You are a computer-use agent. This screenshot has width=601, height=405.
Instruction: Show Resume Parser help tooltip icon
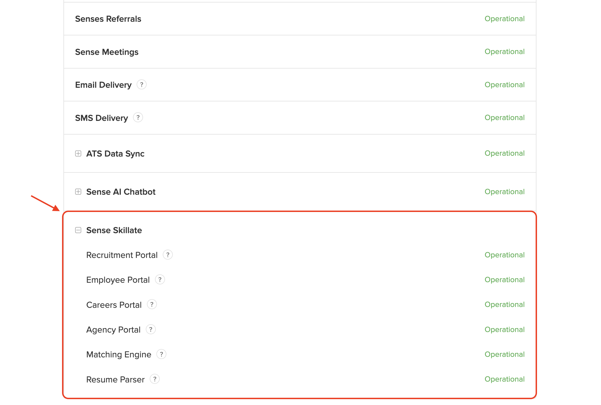pos(155,379)
